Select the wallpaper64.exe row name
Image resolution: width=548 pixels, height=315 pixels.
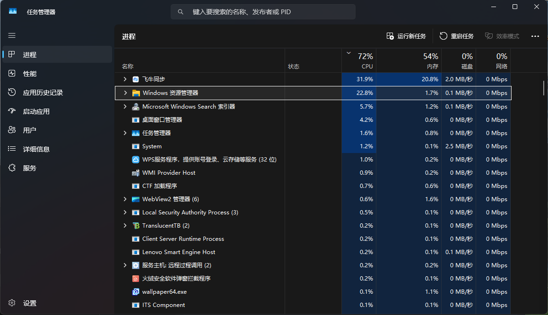(164, 292)
